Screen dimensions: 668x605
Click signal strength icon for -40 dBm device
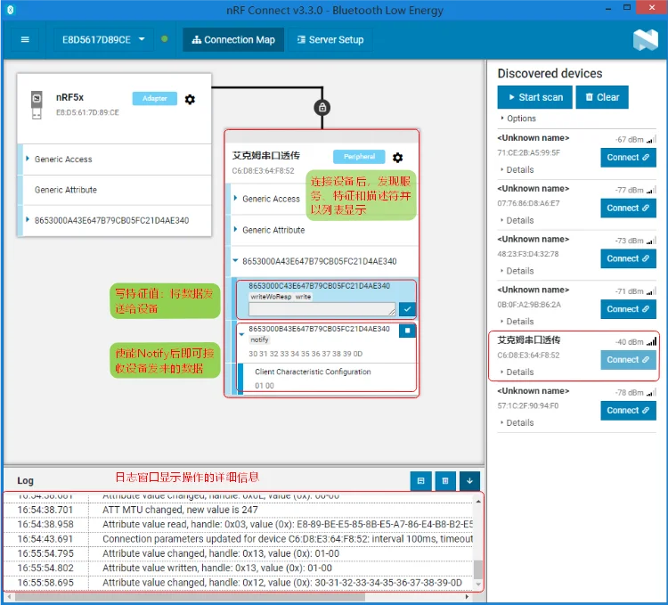pos(651,341)
